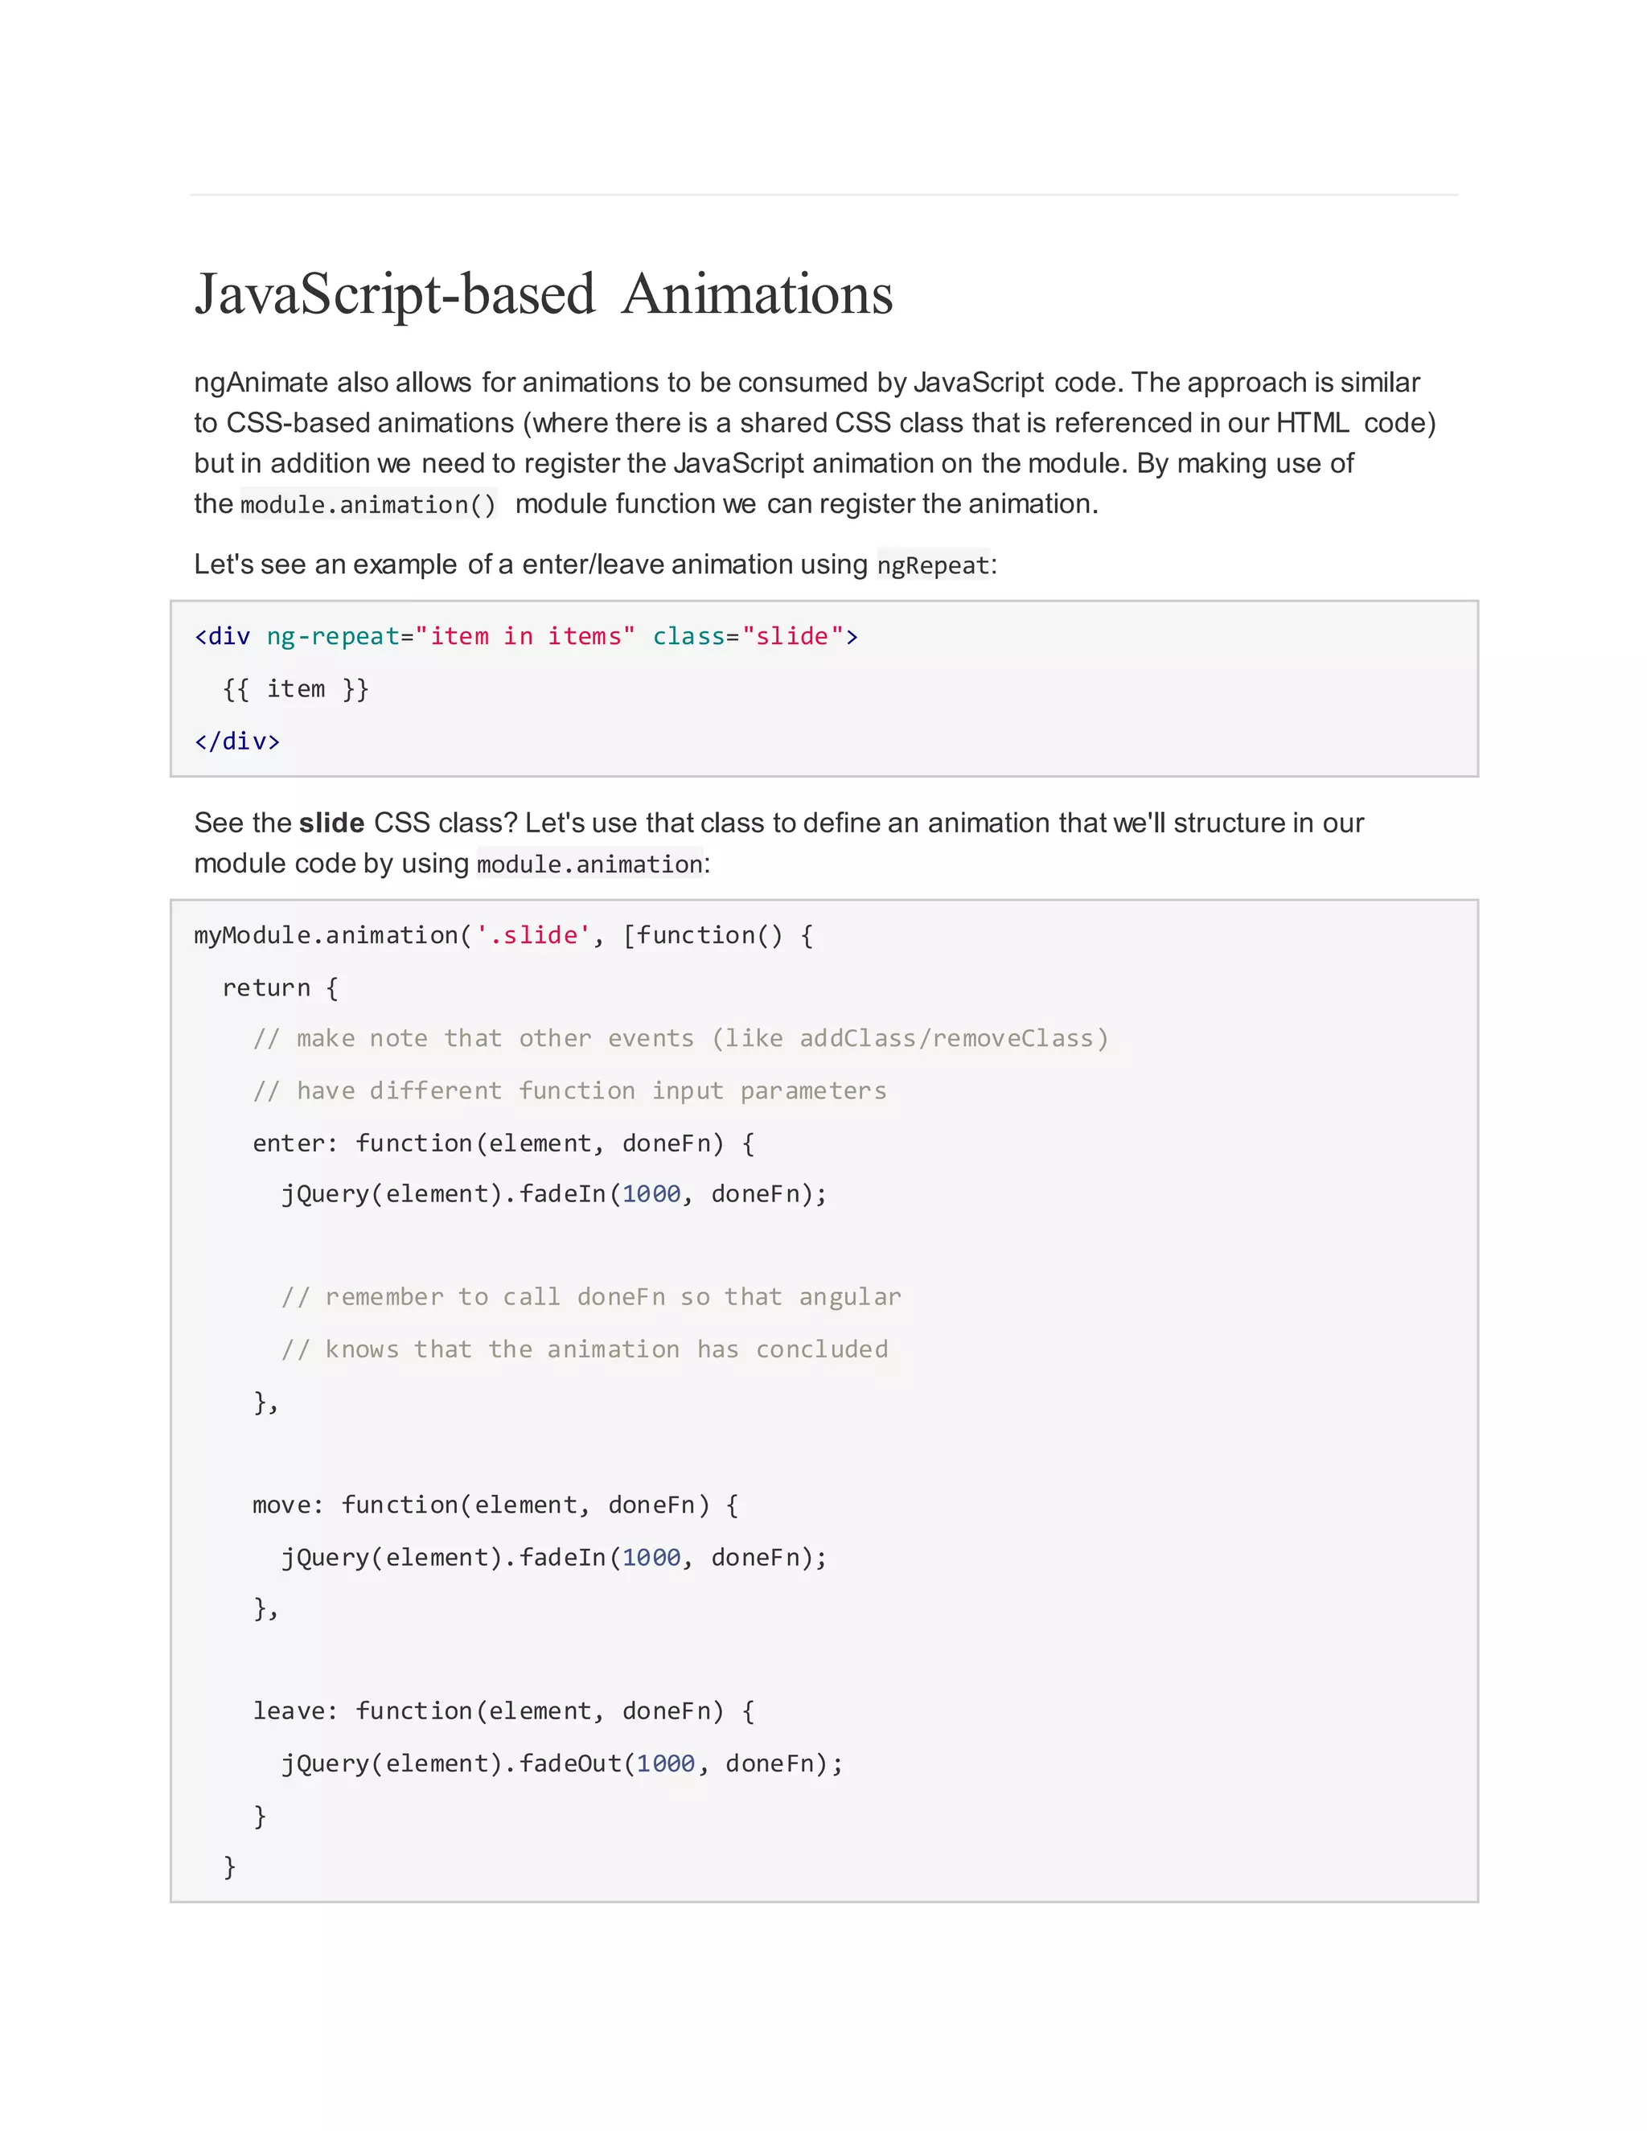Click the "item in items" string value
Screen dimensions: 1647x2131
pyautogui.click(x=525, y=636)
